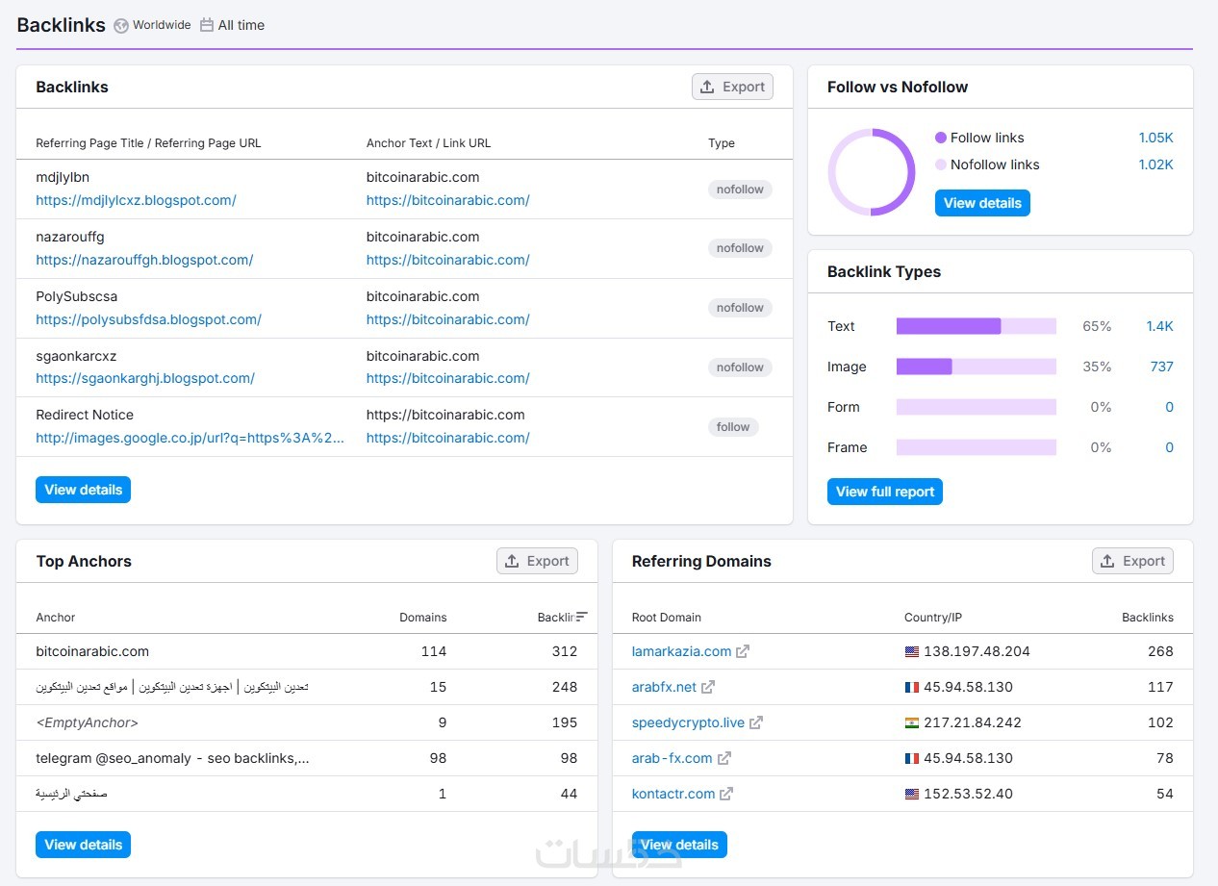
Task: Click the Follow links count 1.05K
Action: tap(1155, 138)
